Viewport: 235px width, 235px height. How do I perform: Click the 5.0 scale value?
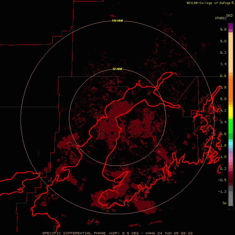pos(223,99)
